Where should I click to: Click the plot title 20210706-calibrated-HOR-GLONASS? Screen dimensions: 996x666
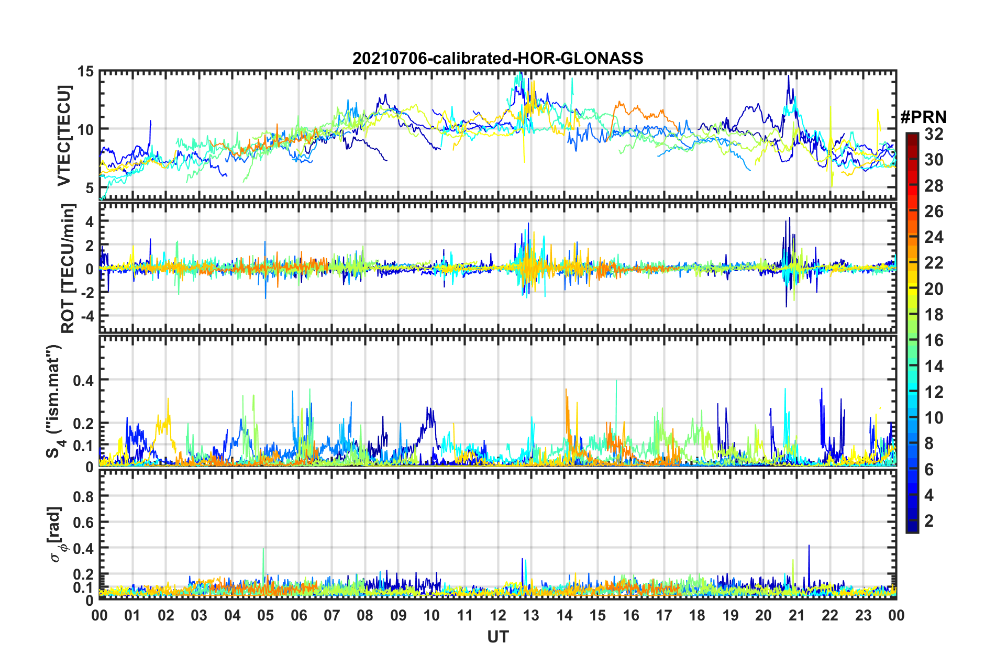point(497,58)
